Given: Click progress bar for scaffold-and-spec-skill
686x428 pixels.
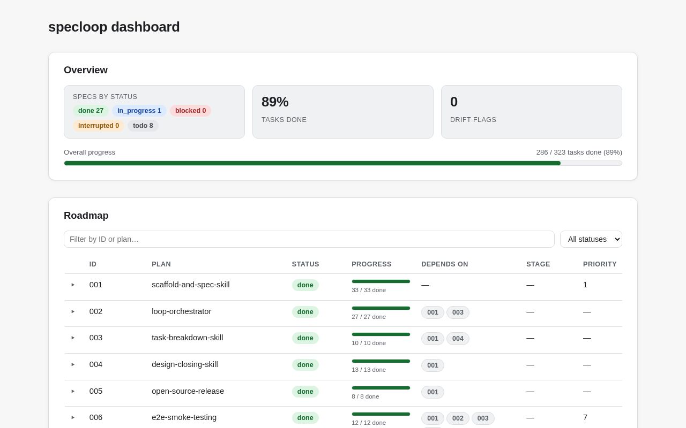Looking at the screenshot, I should 381,281.
